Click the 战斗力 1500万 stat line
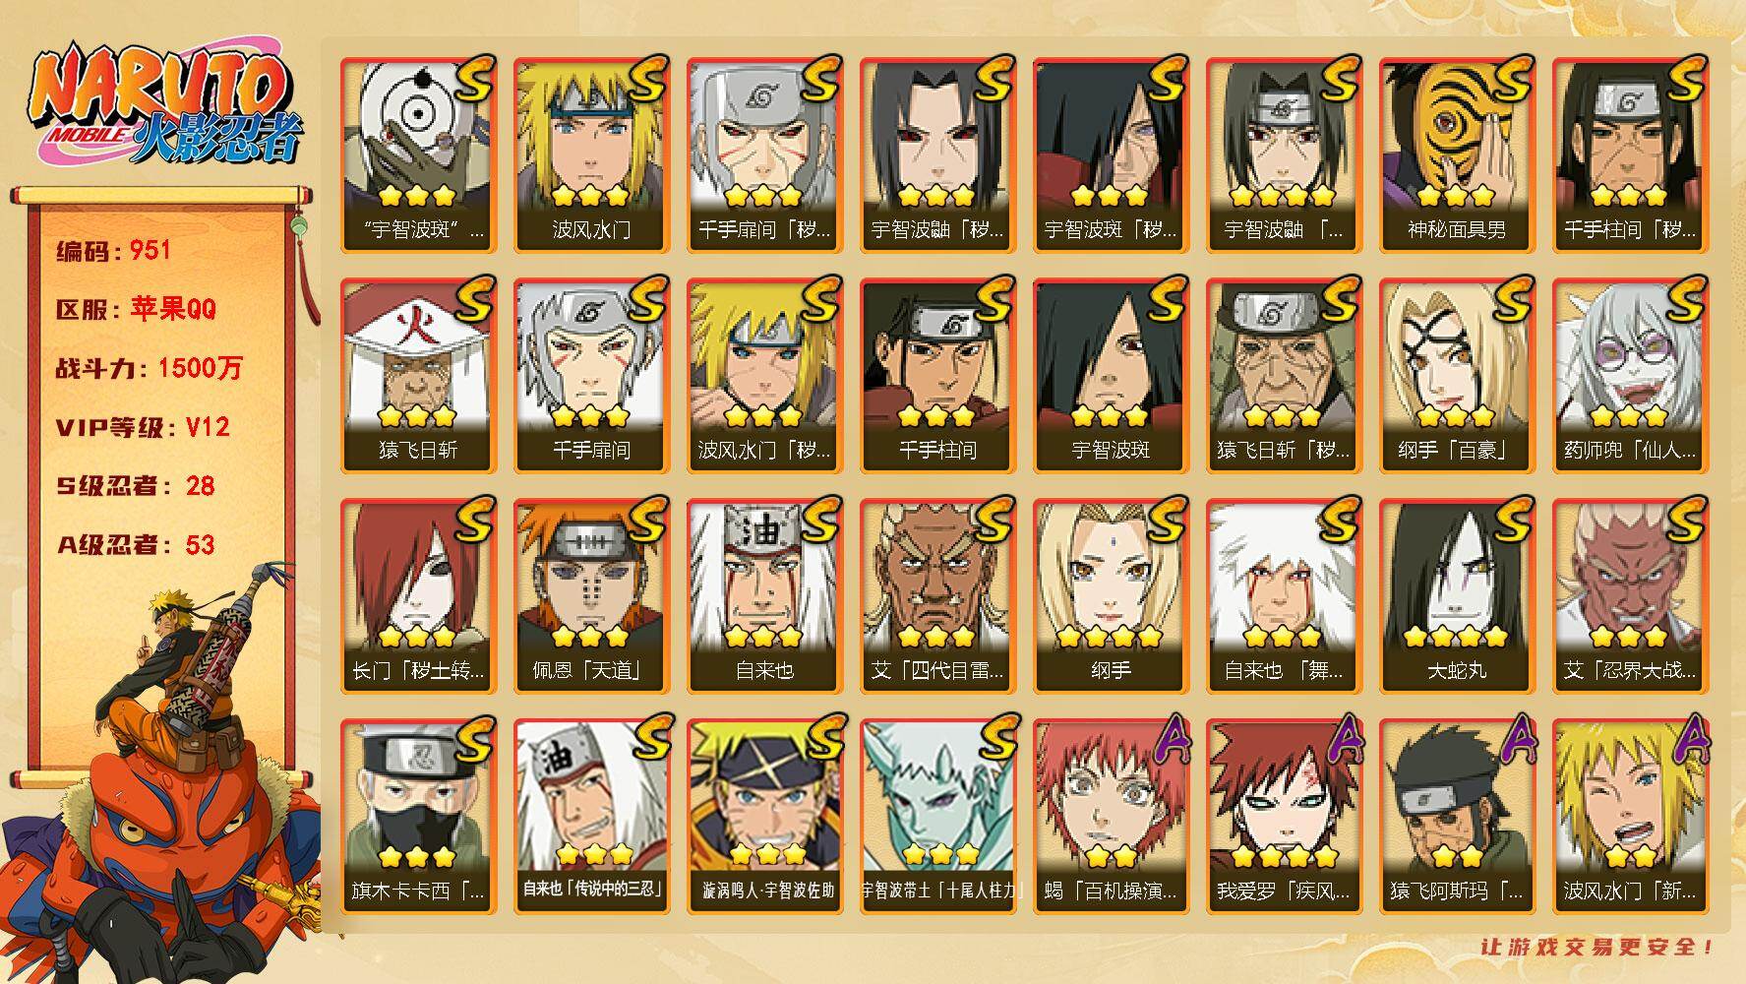The image size is (1746, 984). [149, 368]
